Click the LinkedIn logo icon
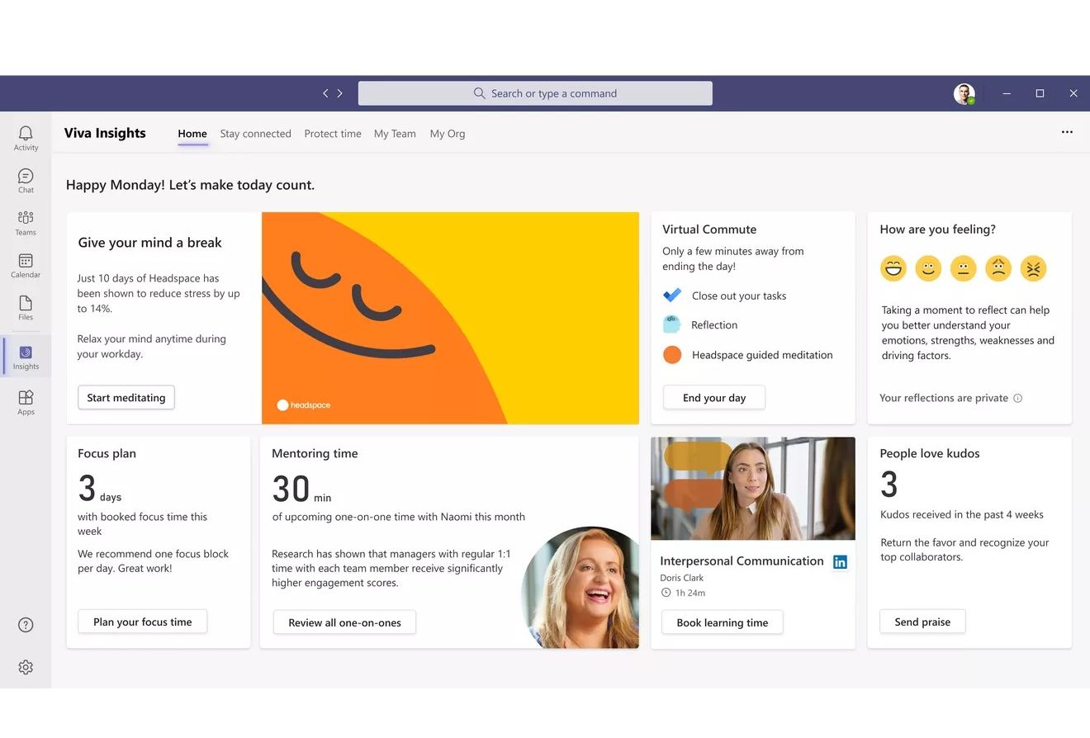The image size is (1090, 738). (x=840, y=562)
